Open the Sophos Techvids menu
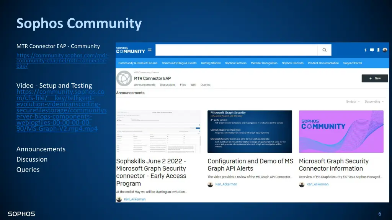392x220 pixels. (x=293, y=63)
